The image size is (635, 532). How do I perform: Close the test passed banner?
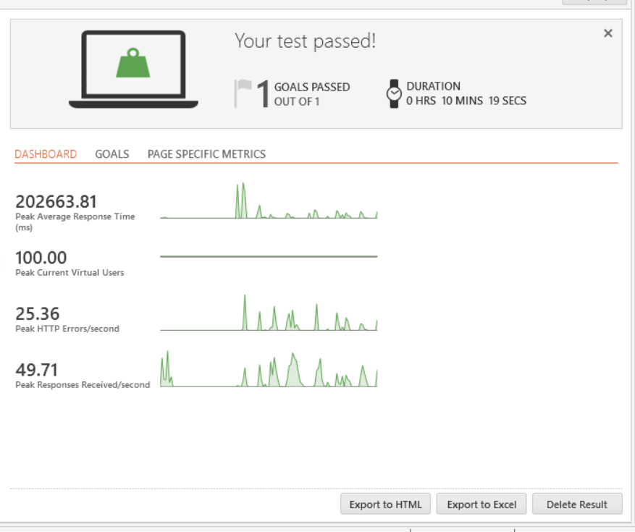click(607, 33)
